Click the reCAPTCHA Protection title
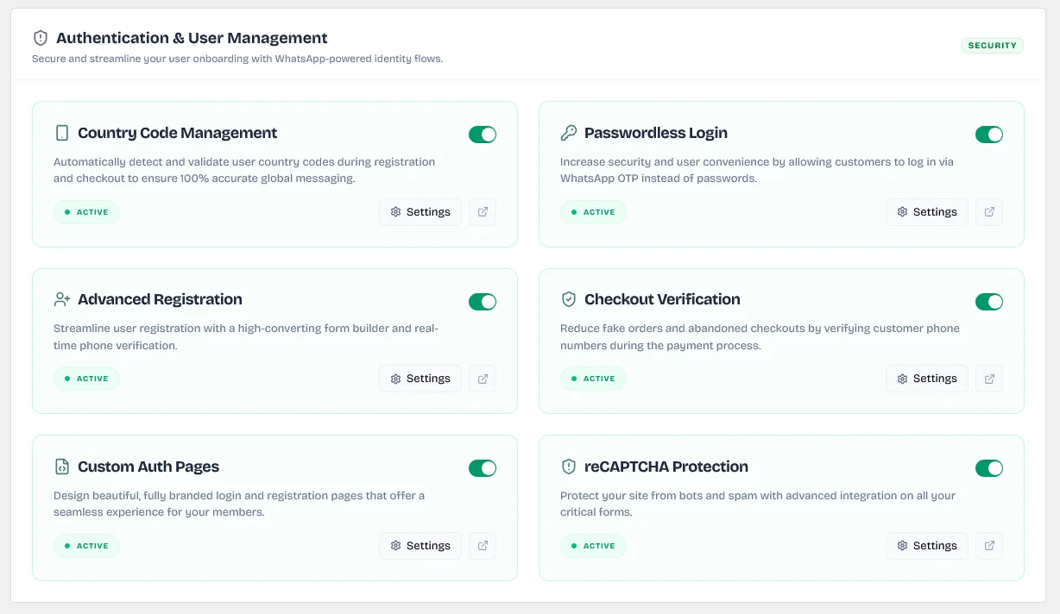The image size is (1060, 614). (x=666, y=467)
